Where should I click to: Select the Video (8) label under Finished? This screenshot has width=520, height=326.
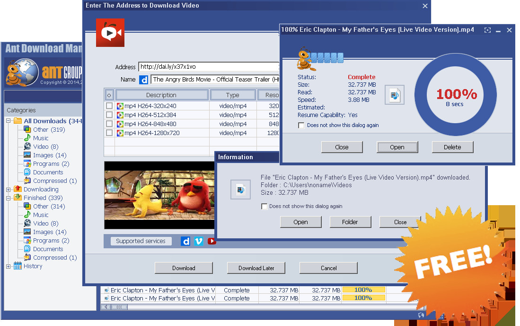pyautogui.click(x=46, y=224)
